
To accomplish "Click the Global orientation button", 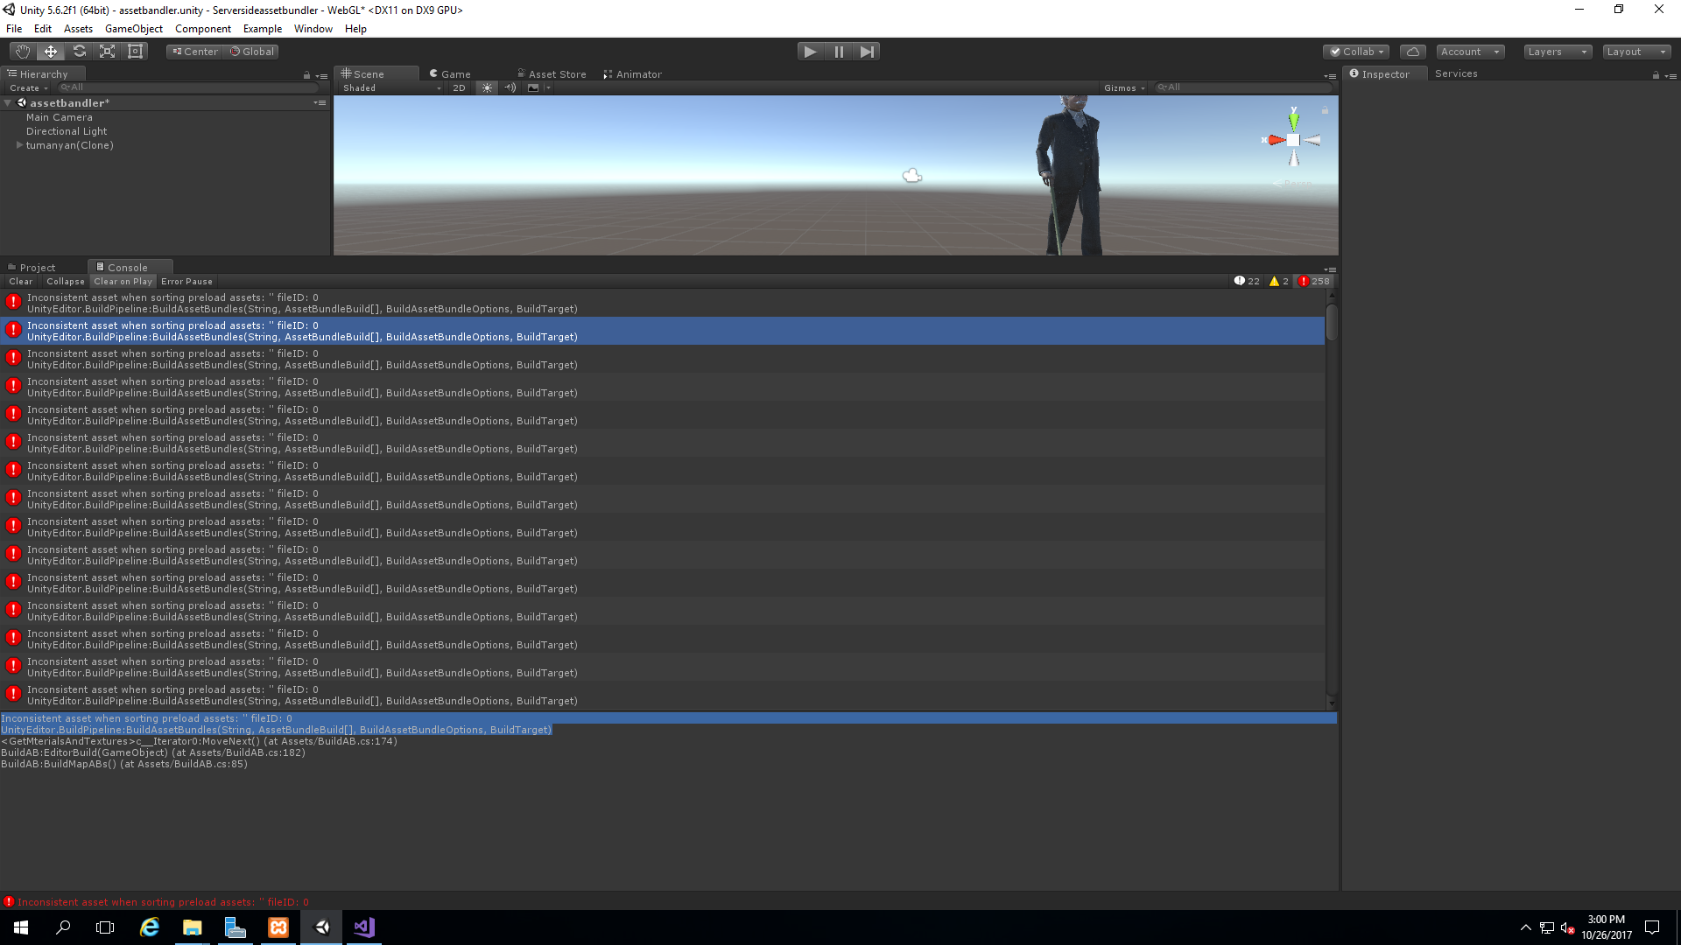I will pos(252,51).
